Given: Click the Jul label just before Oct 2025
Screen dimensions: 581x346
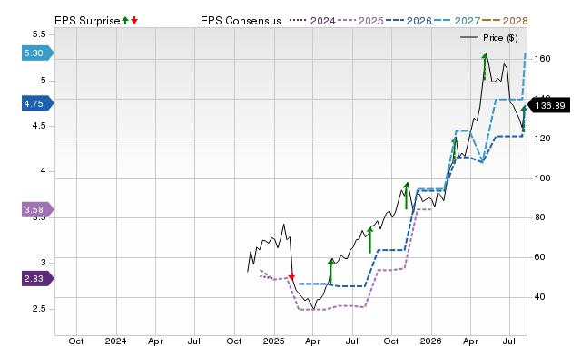Looking at the screenshot, I should (351, 341).
